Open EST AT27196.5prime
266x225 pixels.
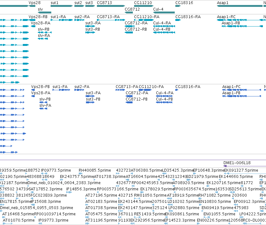[101, 195]
